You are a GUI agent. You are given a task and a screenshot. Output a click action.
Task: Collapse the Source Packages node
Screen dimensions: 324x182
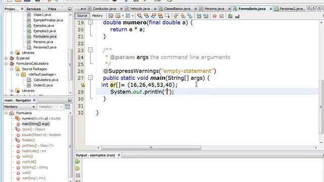click(x=12, y=69)
